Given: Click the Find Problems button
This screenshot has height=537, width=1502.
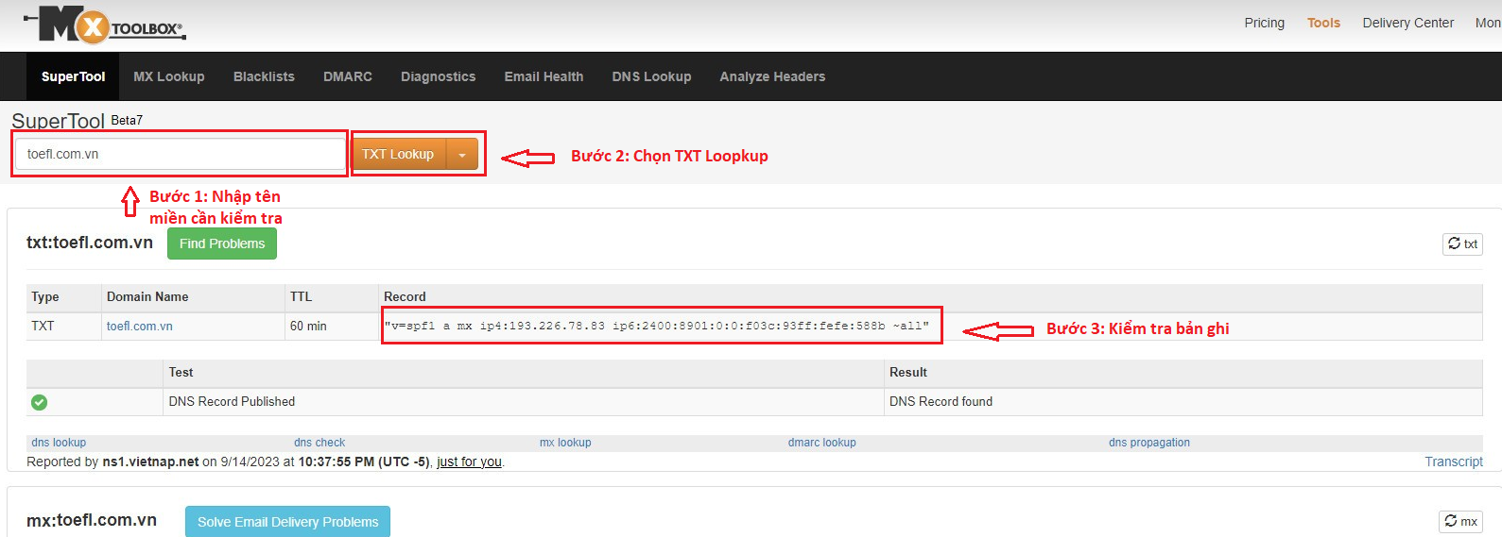Looking at the screenshot, I should (222, 243).
